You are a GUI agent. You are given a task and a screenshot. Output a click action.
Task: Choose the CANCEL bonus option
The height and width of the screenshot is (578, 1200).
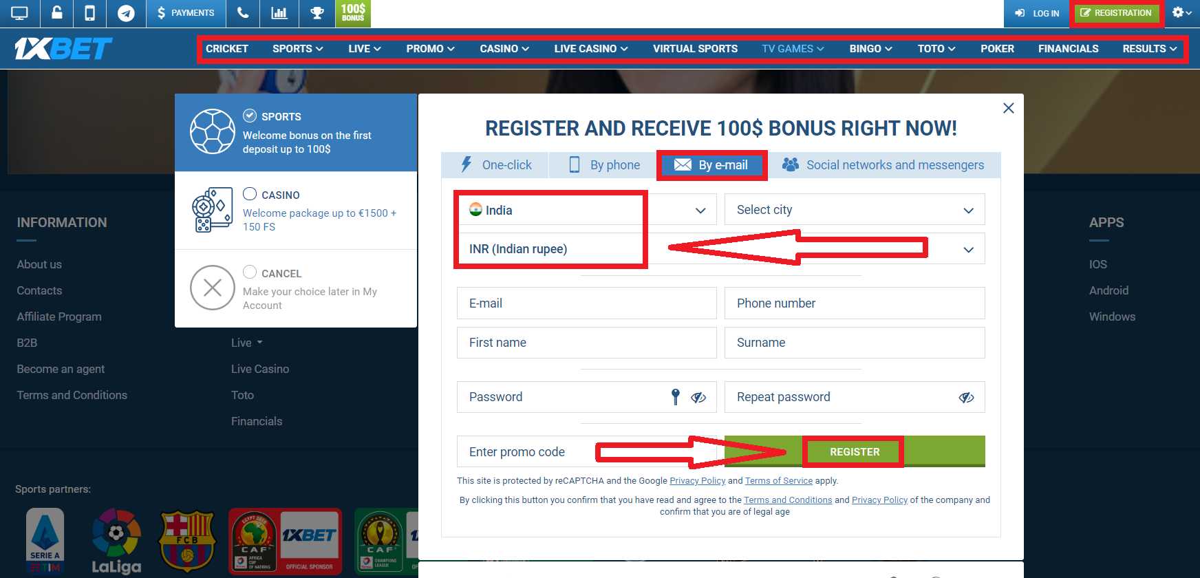tap(296, 288)
